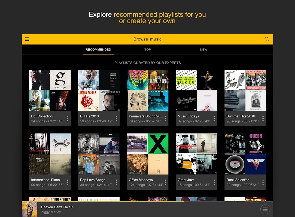Click the 'Great Jazz' playlist title

pos(186,180)
